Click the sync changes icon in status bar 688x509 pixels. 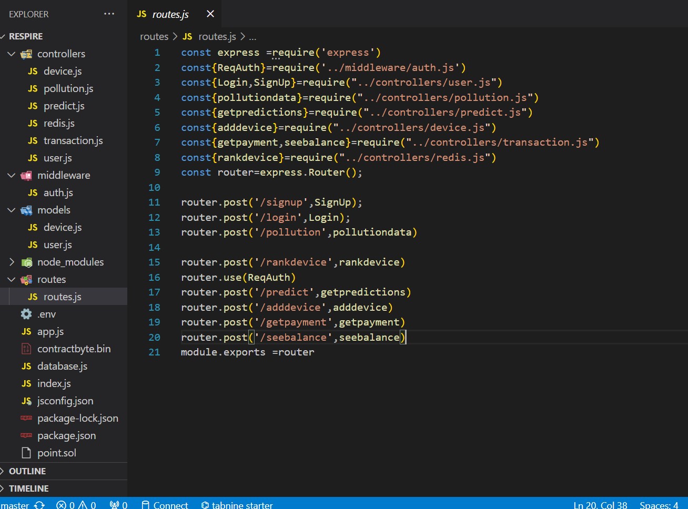[39, 505]
